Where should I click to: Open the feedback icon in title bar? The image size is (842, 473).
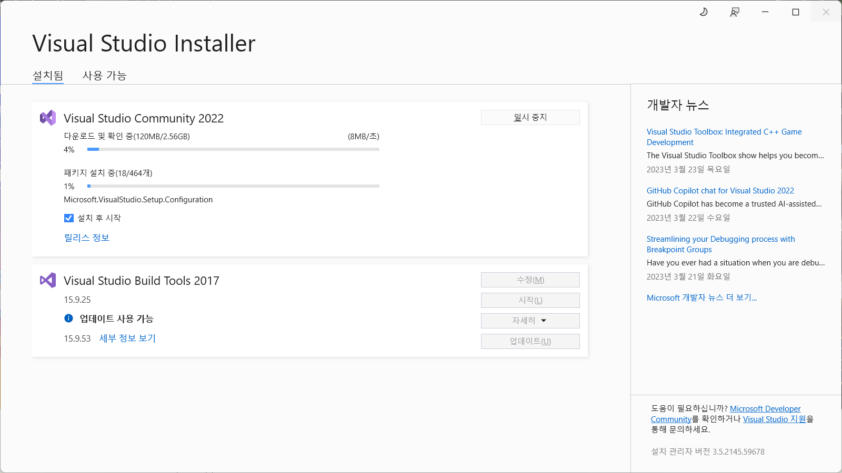735,12
